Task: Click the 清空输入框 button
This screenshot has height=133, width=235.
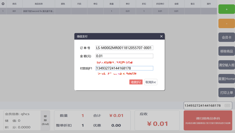Action: click(x=227, y=65)
